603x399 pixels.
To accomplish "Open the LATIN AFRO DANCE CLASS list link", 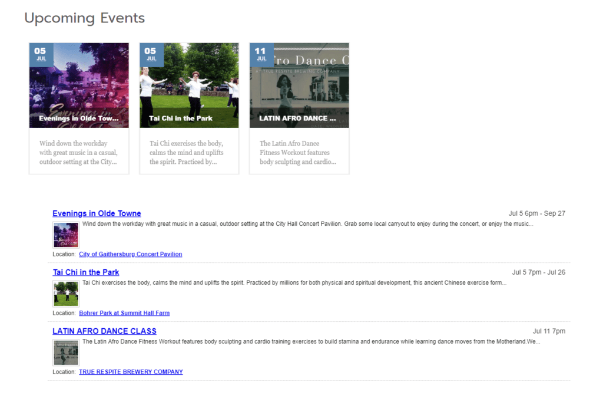I will coord(104,331).
